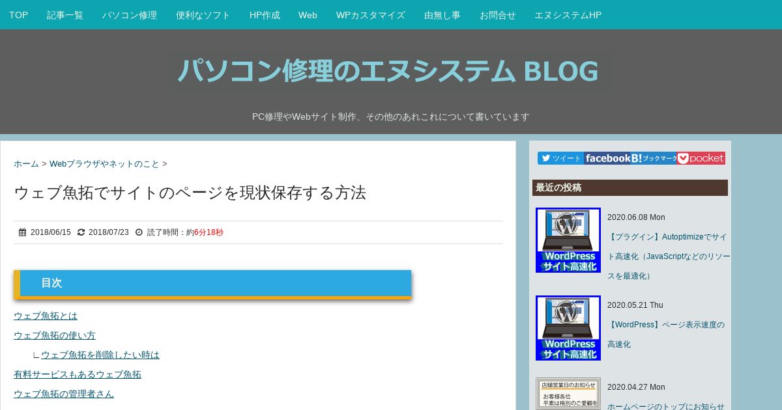The image size is (782, 410).
Task: Select 由無し事 in the top menu
Action: pos(442,15)
